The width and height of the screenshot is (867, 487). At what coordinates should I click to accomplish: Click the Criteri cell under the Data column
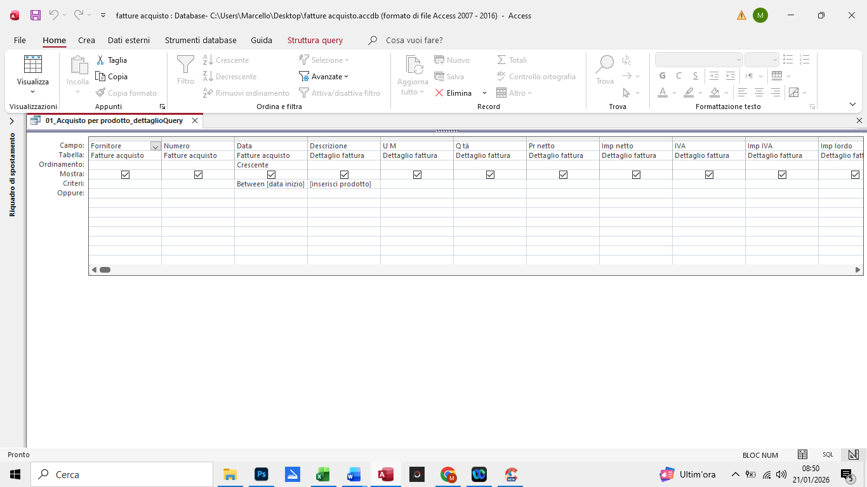pyautogui.click(x=270, y=184)
